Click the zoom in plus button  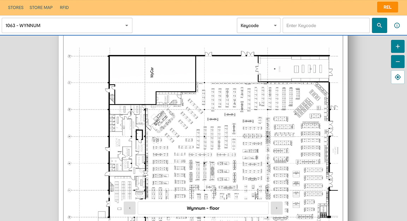(397, 46)
